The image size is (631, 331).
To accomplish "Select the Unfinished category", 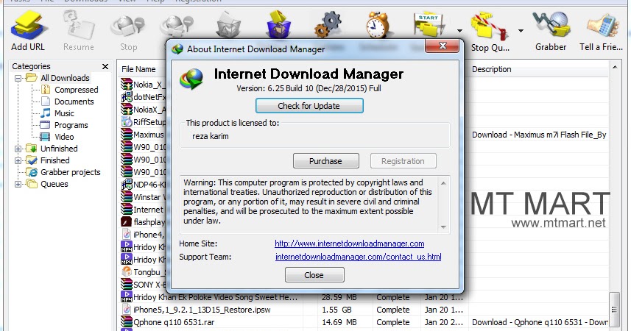I will pyautogui.click(x=59, y=149).
